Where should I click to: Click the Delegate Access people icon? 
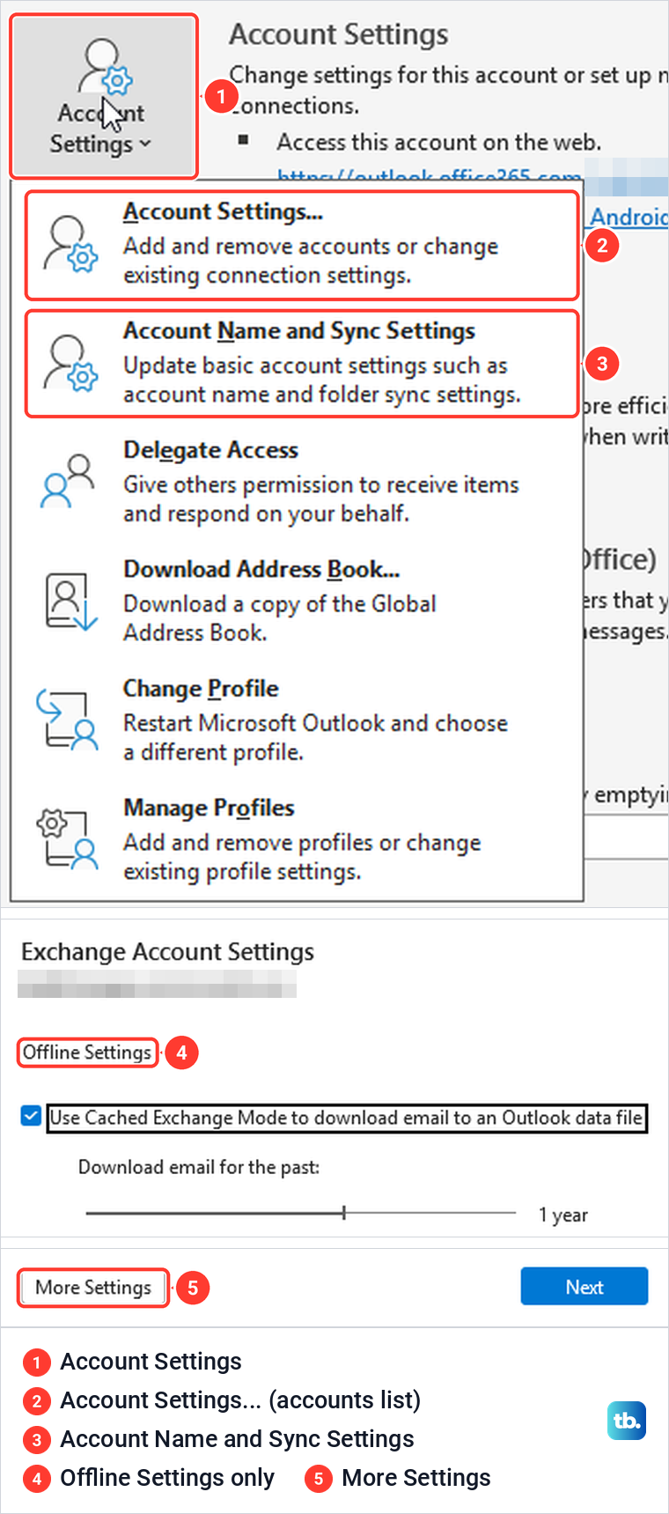tap(68, 482)
